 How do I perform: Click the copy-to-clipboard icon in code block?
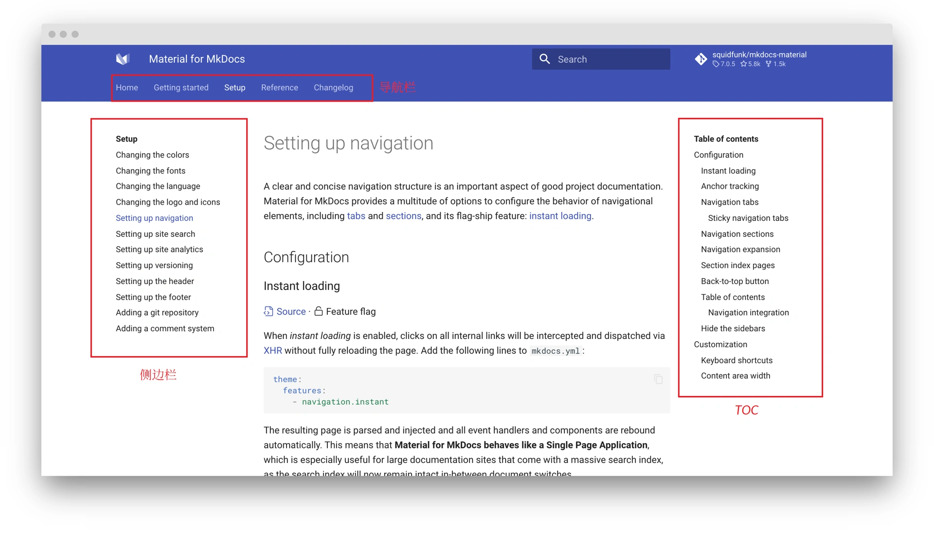click(x=658, y=379)
